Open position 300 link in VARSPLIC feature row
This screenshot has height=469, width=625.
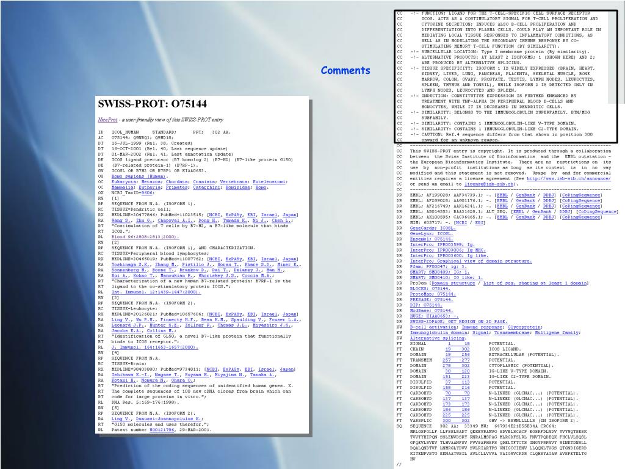(x=447, y=421)
